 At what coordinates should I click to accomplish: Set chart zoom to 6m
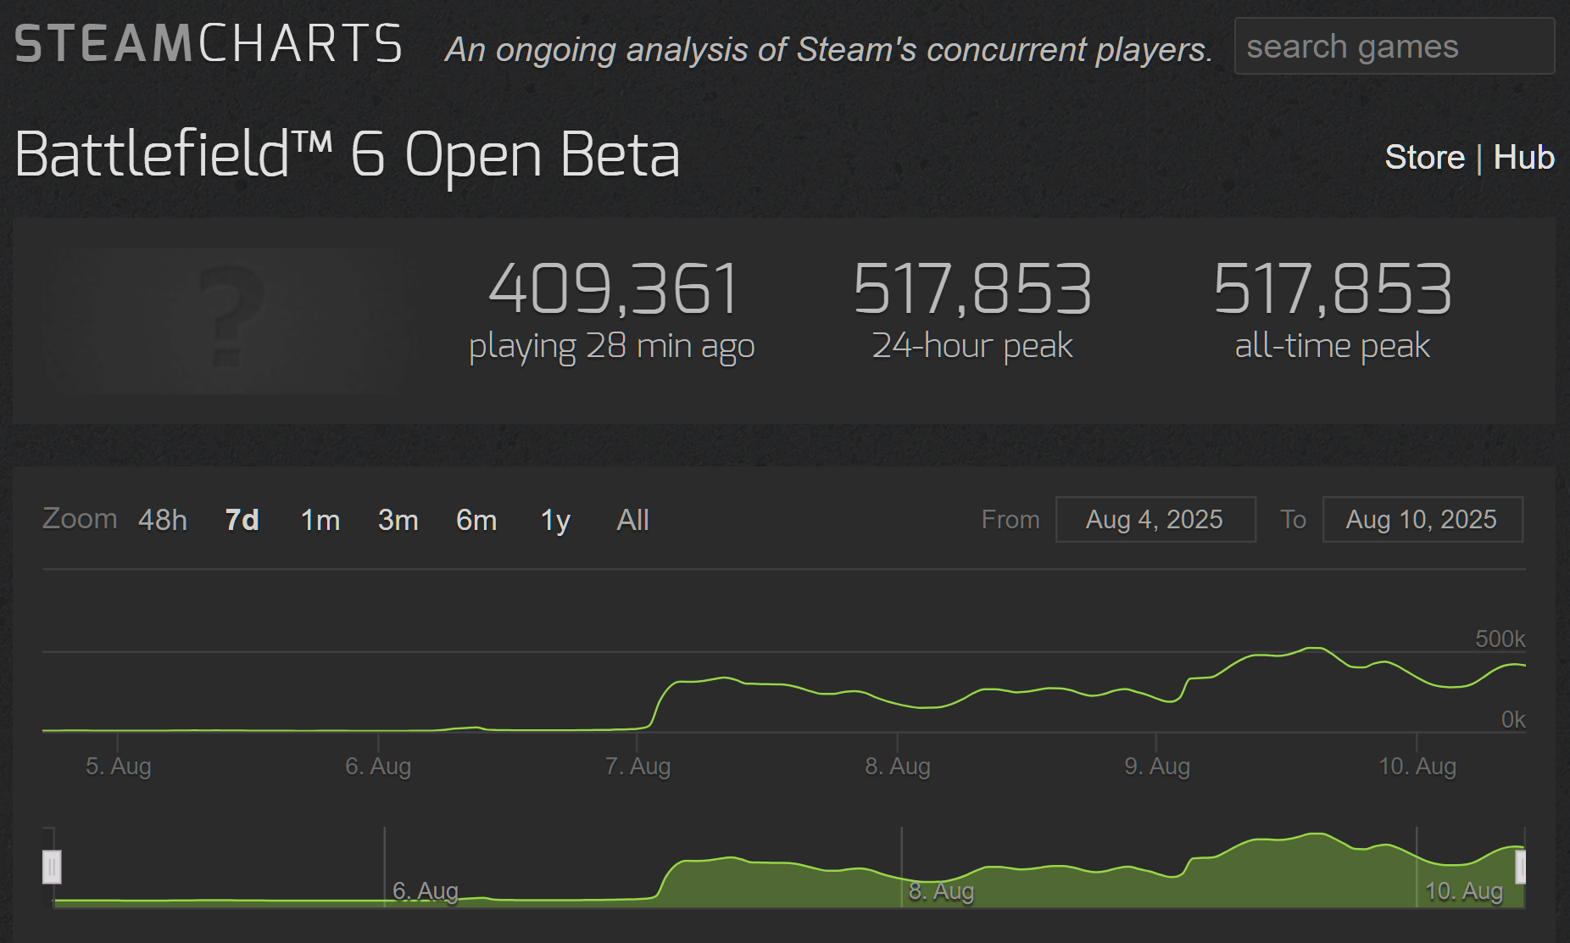476,520
